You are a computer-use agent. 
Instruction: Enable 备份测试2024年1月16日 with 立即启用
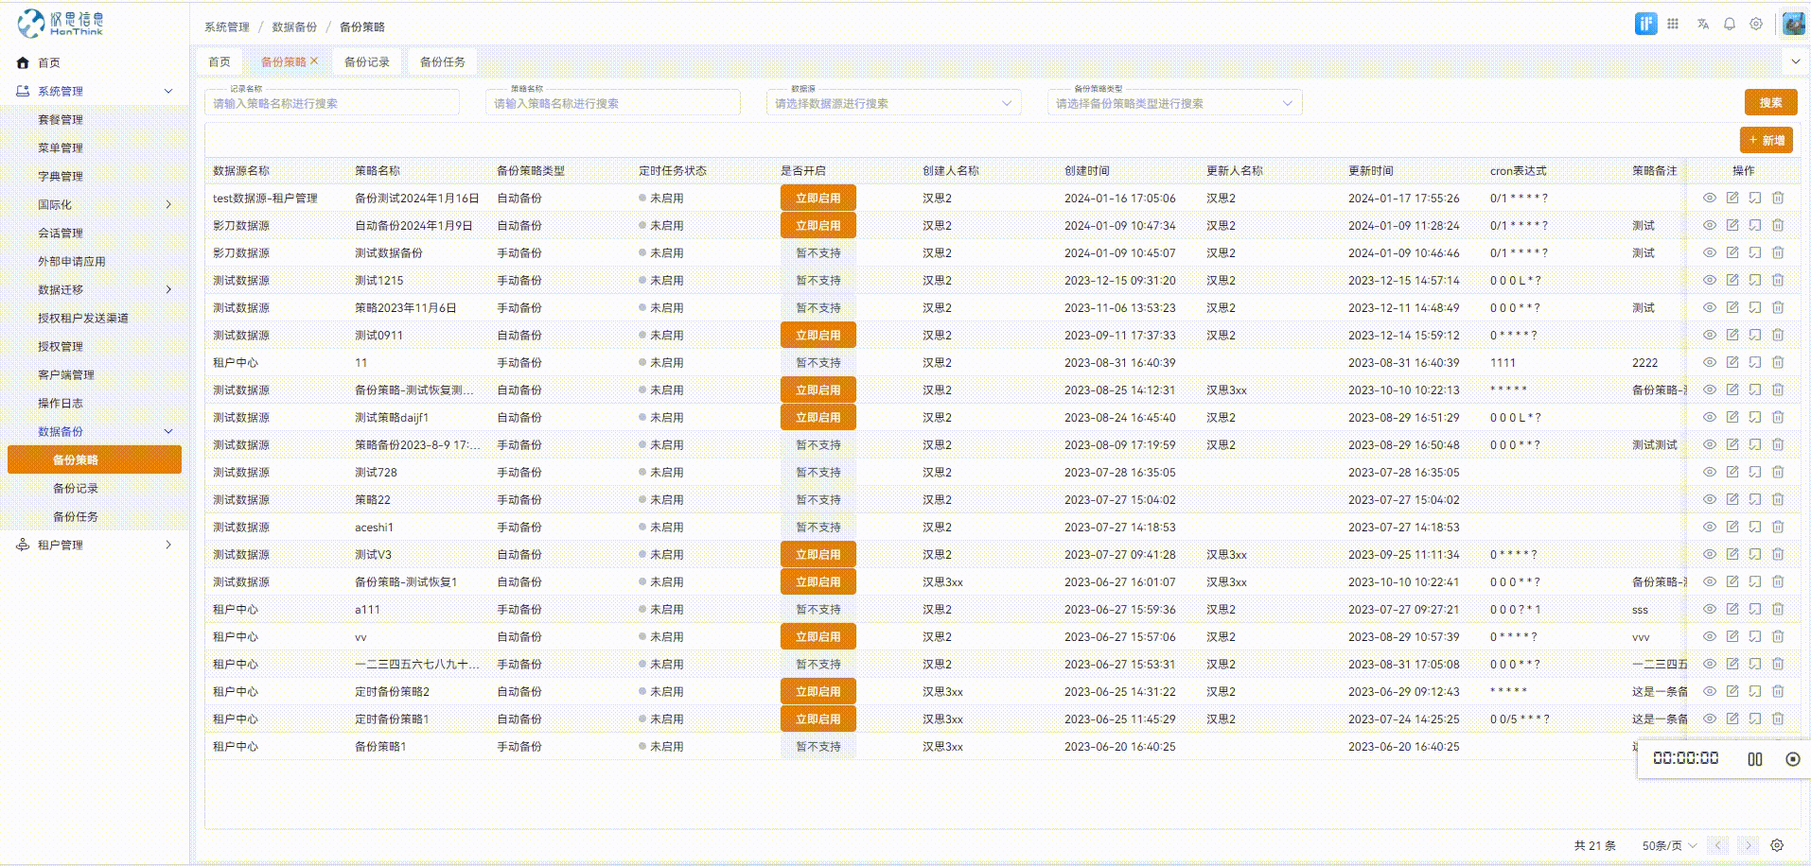[x=818, y=198]
